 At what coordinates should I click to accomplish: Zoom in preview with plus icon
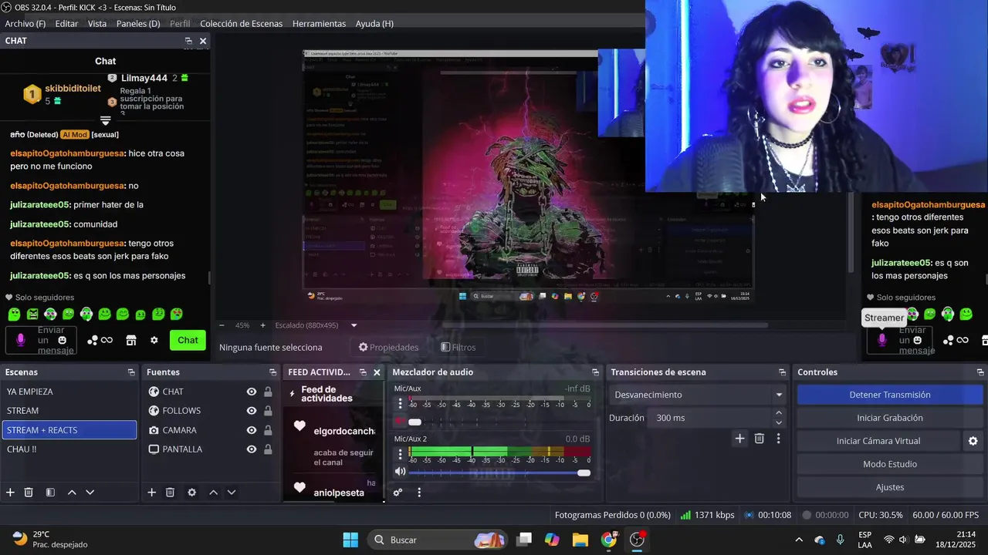click(262, 325)
